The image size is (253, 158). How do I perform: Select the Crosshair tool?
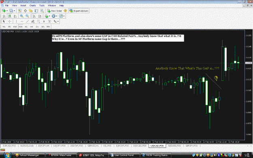(10, 21)
